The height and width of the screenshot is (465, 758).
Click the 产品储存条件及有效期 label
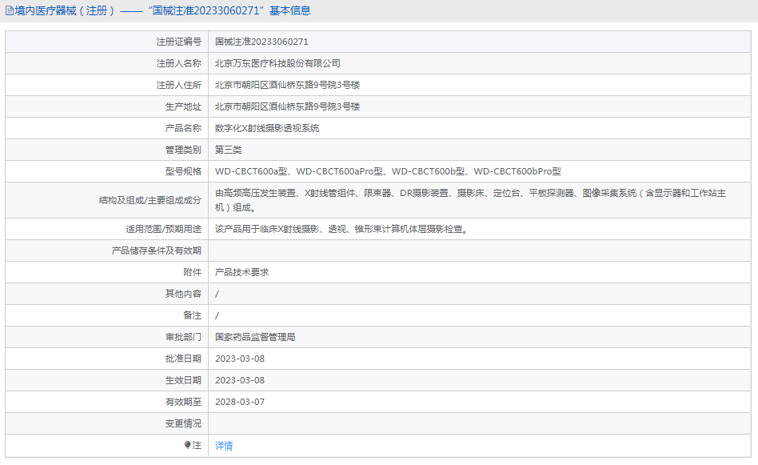coord(157,251)
